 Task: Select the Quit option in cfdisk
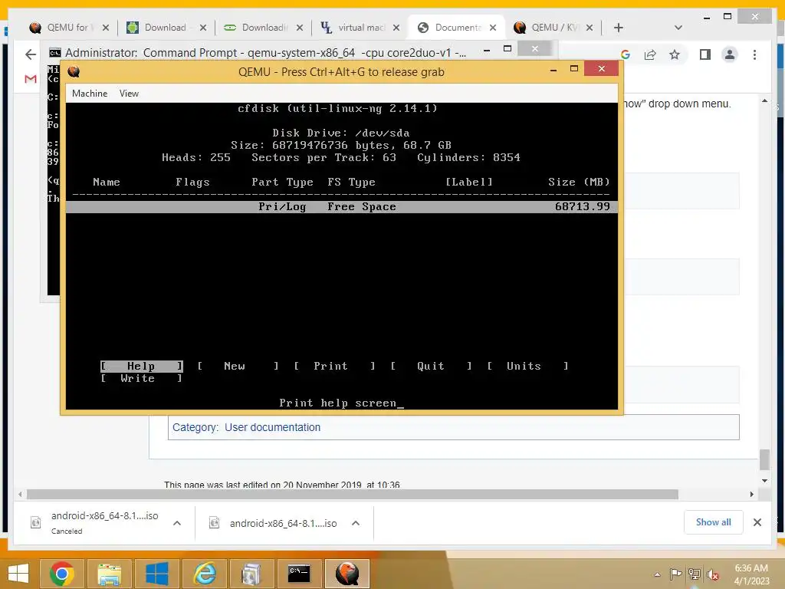tap(431, 366)
